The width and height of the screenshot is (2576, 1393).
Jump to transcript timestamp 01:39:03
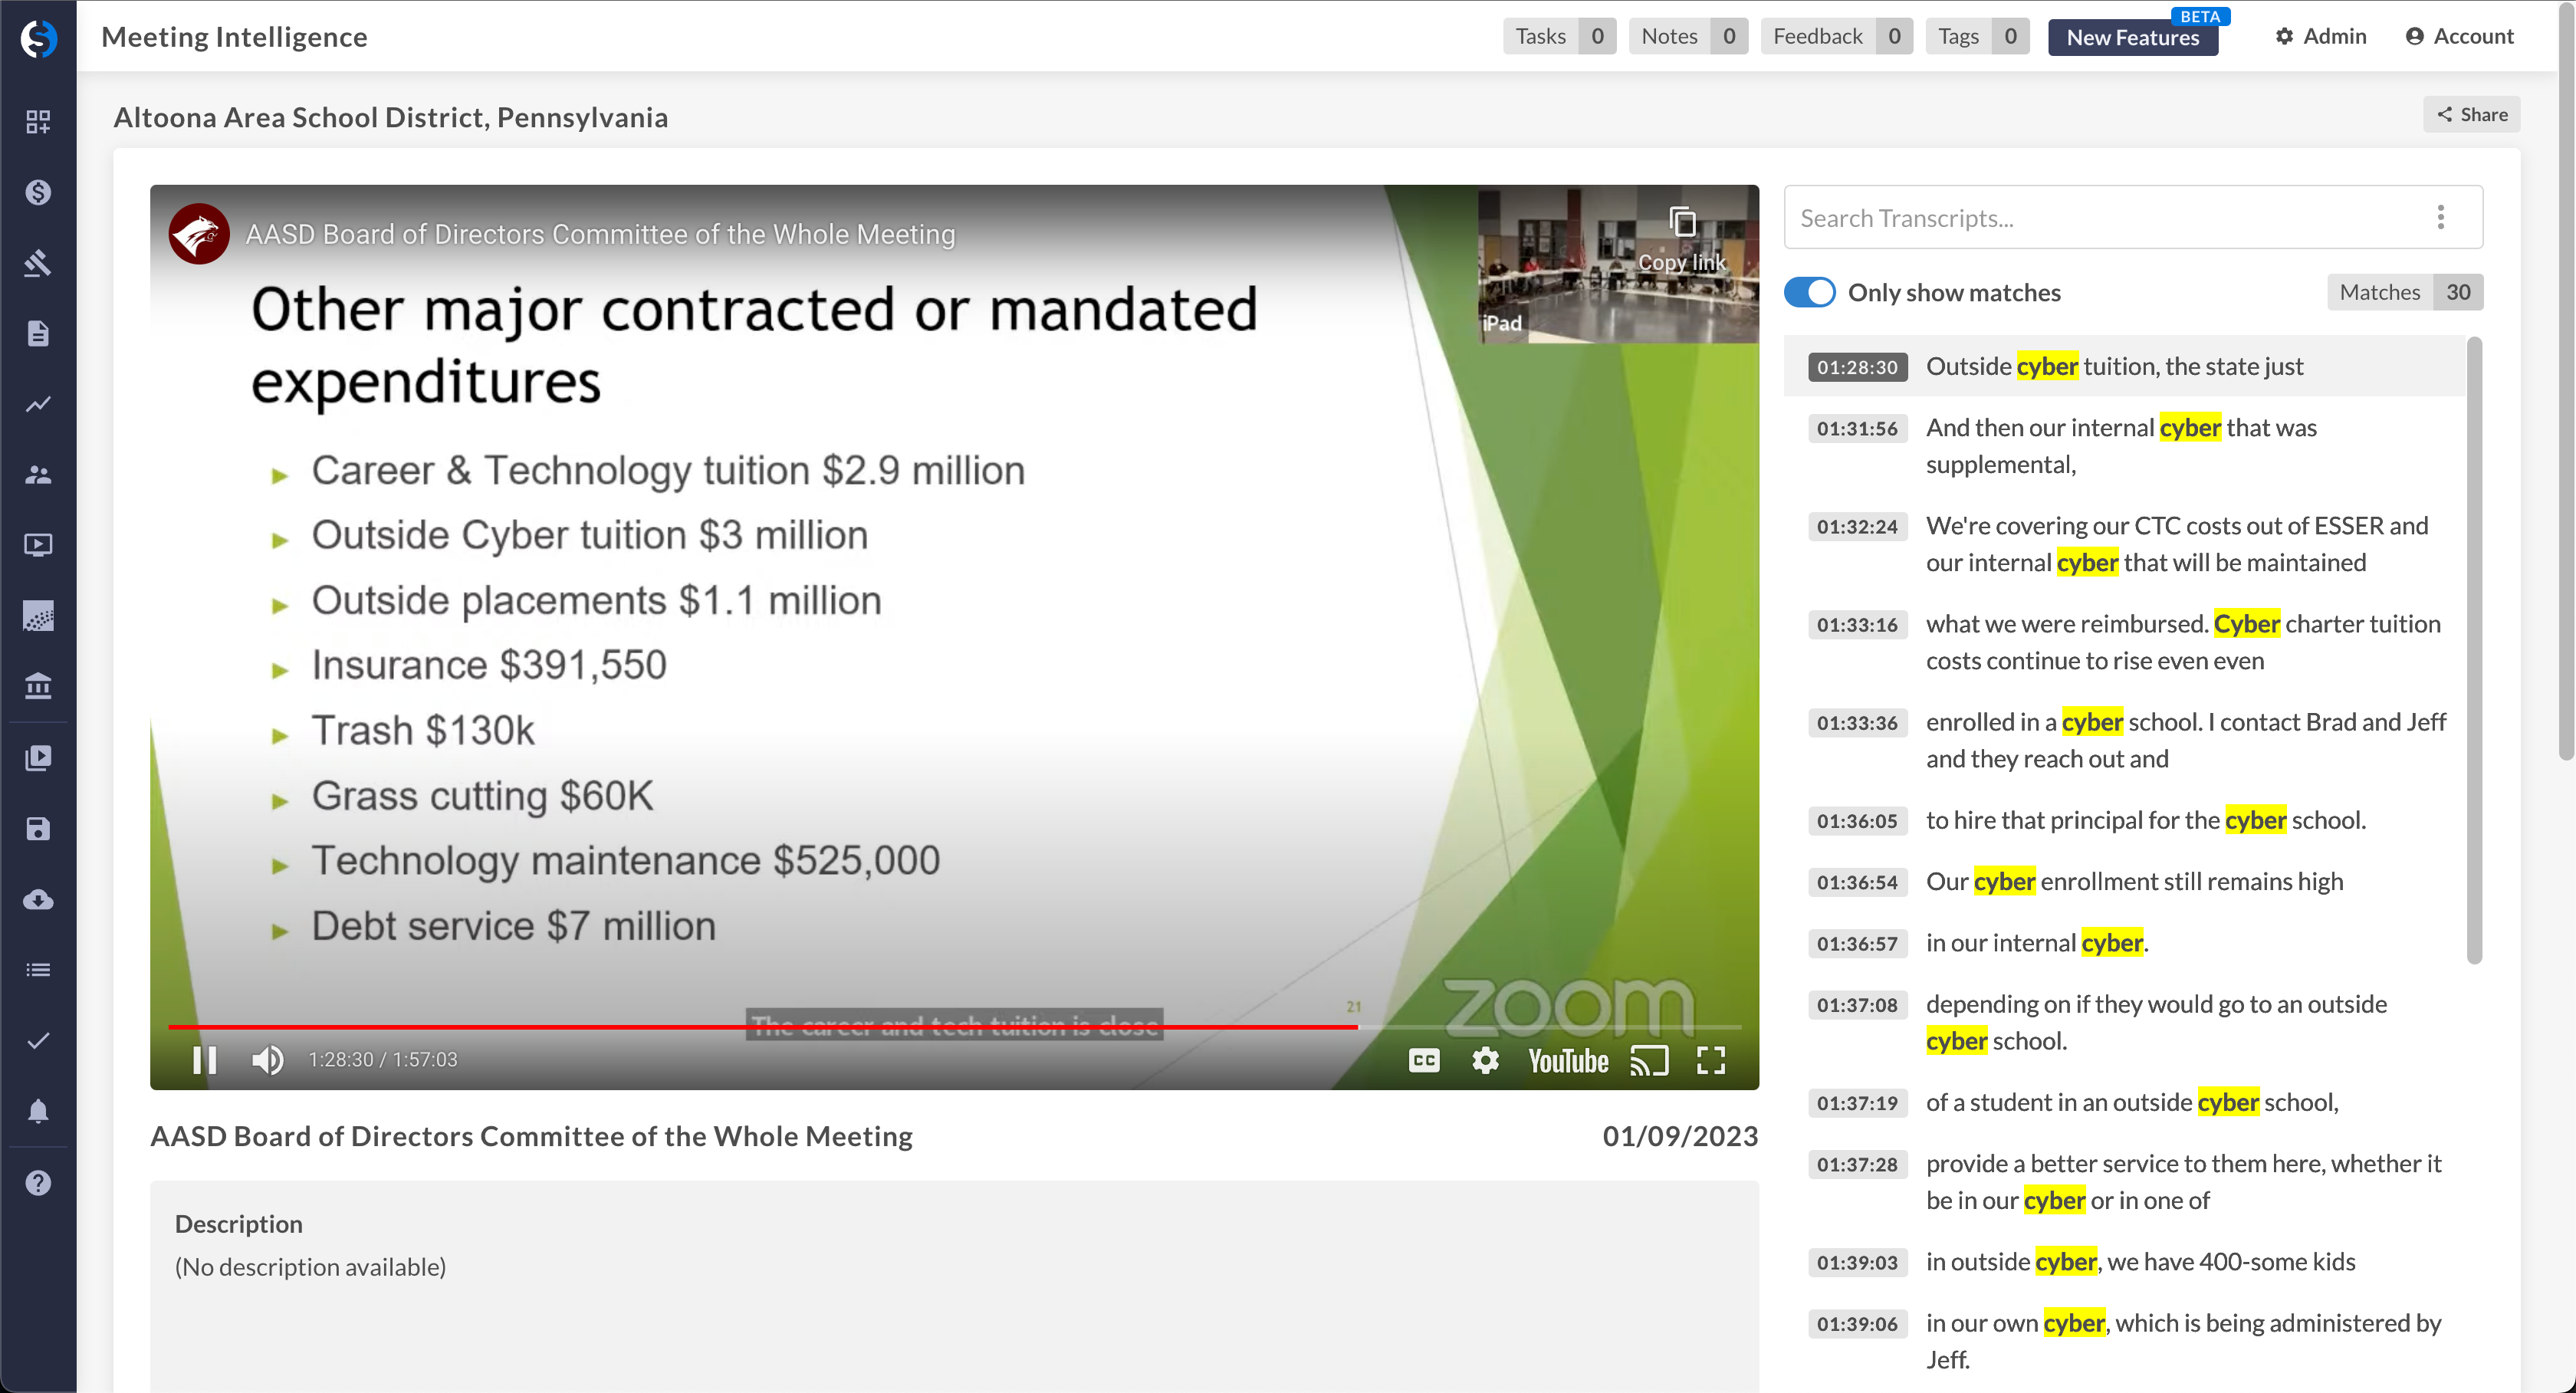(x=1857, y=1262)
